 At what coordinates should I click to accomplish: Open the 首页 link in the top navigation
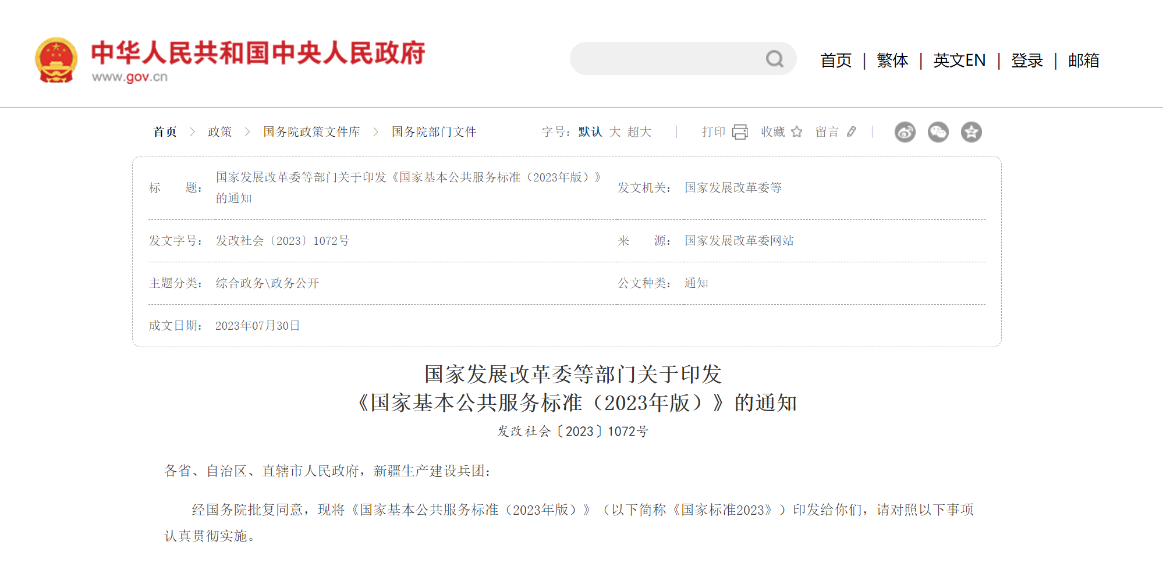point(835,60)
